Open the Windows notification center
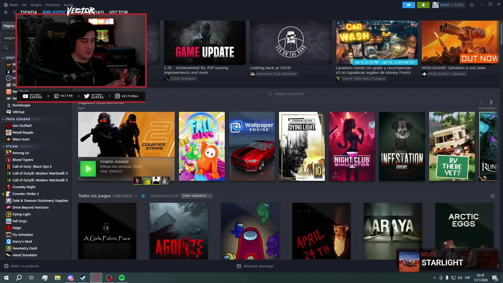Viewport: 503px width, 283px height. click(x=495, y=278)
